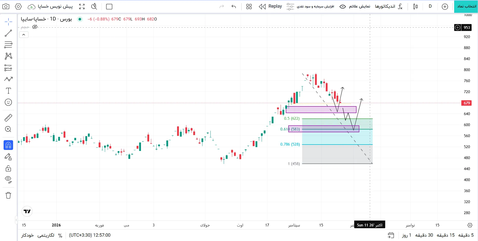Screen dimensions: 478x241
Task: Open the emoji icons tool
Action: [8, 102]
